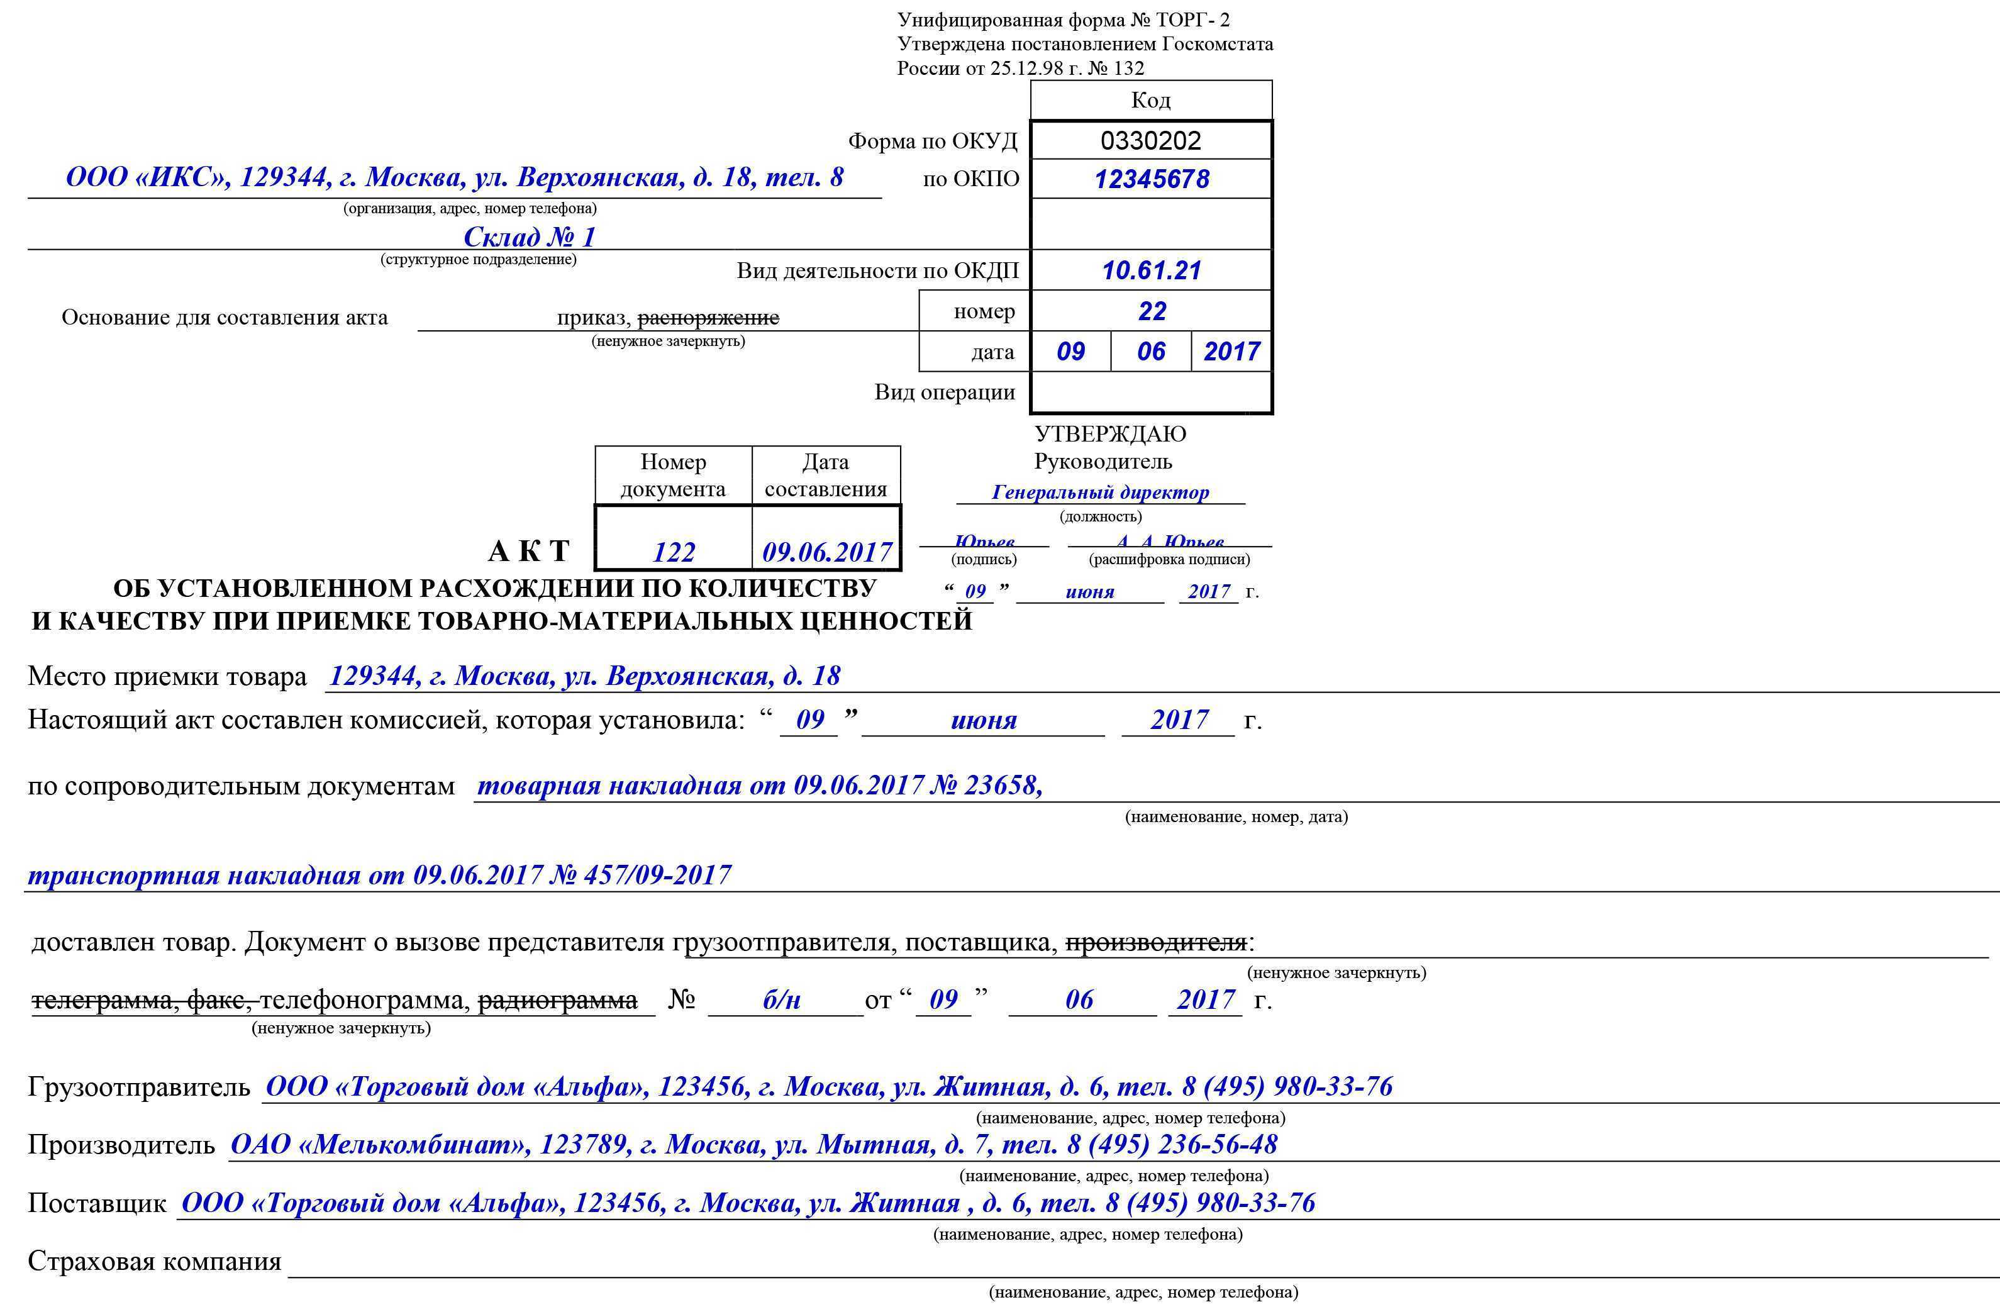Image resolution: width=2000 pixels, height=1307 pixels.
Task: Click the crossed-out word производителя
Action: point(1155,943)
